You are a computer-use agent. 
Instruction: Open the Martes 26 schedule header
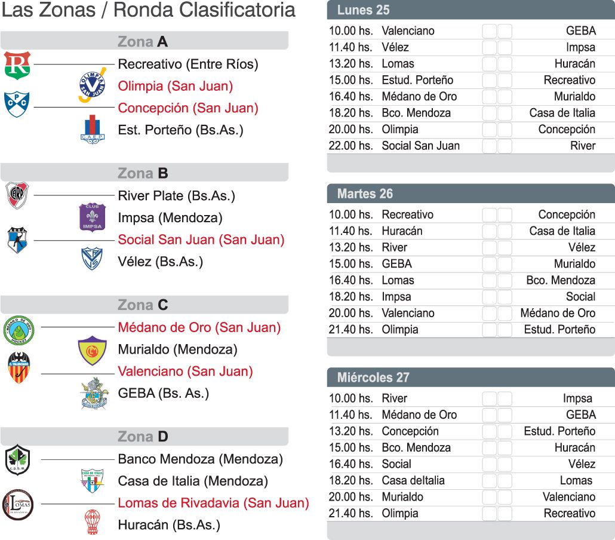coord(471,194)
